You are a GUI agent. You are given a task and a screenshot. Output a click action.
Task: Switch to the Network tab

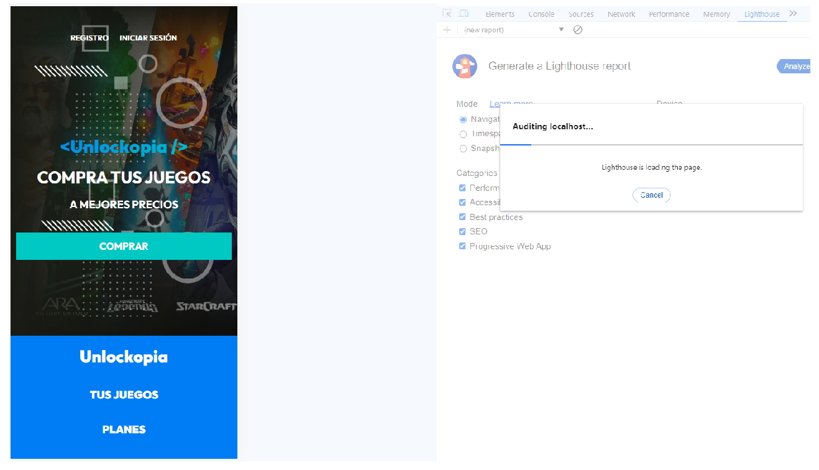coord(621,14)
